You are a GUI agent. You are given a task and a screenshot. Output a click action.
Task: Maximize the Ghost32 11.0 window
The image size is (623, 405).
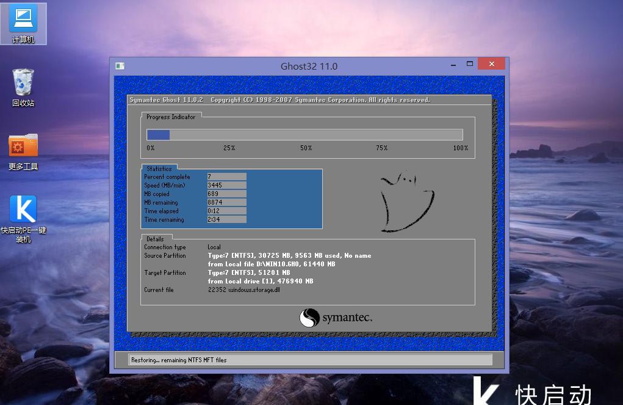tap(470, 64)
